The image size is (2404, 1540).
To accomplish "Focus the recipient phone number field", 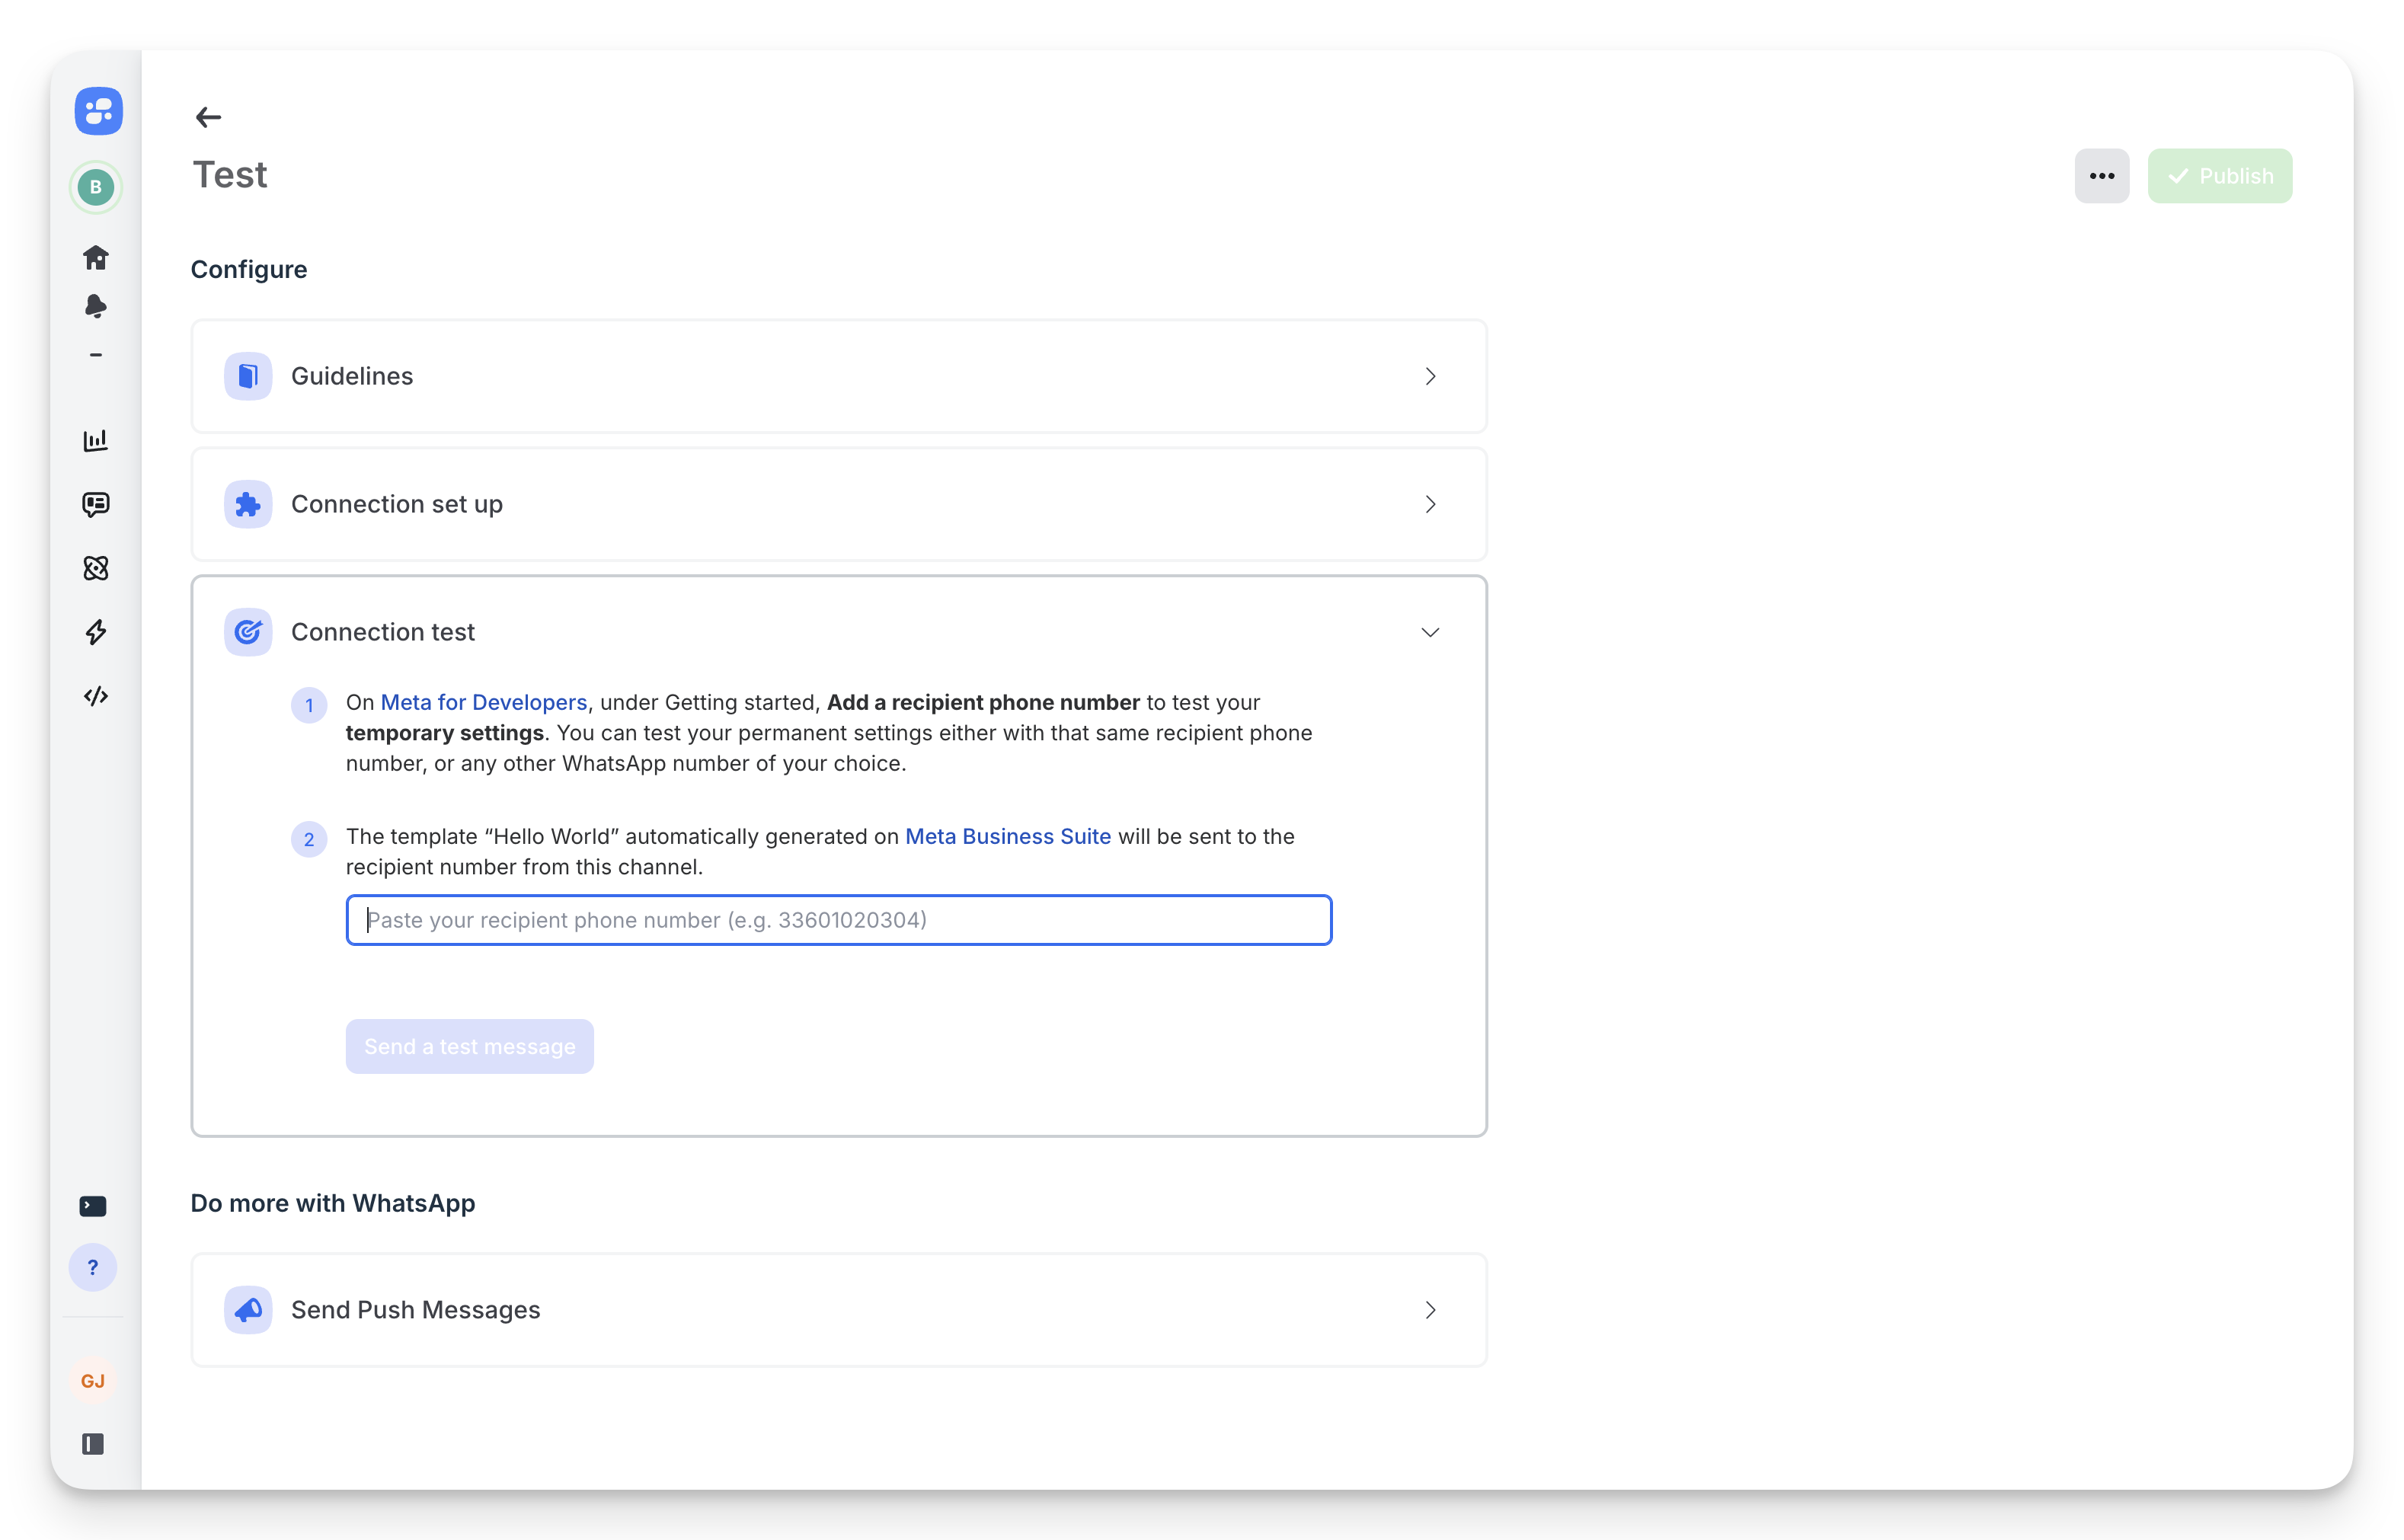I will pos(838,920).
